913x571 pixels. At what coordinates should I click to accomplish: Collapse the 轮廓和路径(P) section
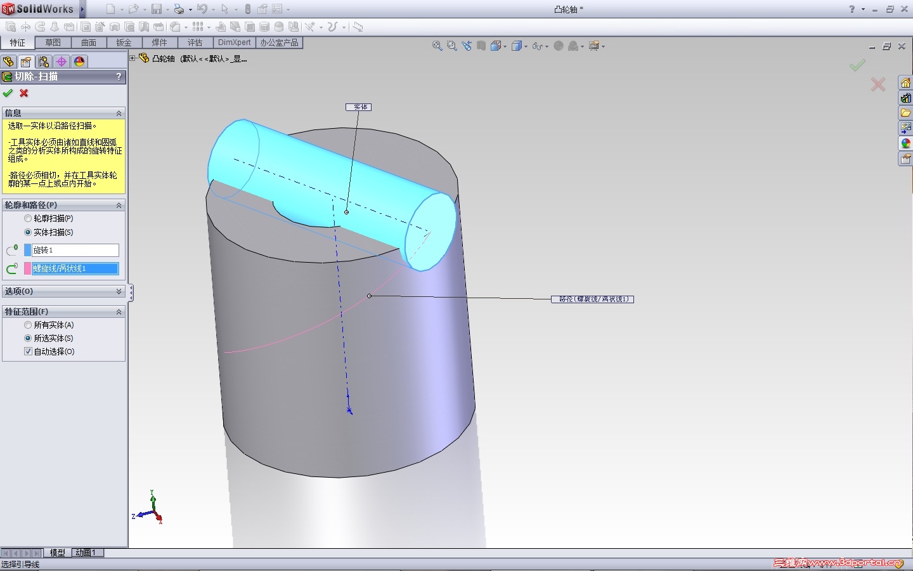tap(119, 205)
